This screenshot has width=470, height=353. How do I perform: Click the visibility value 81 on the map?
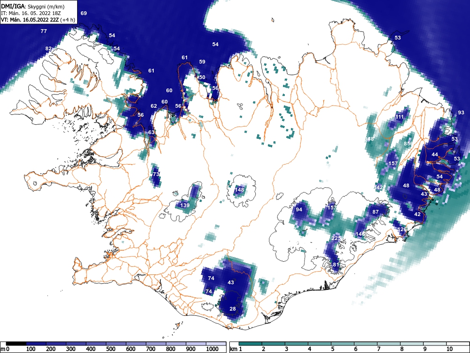tap(336, 265)
